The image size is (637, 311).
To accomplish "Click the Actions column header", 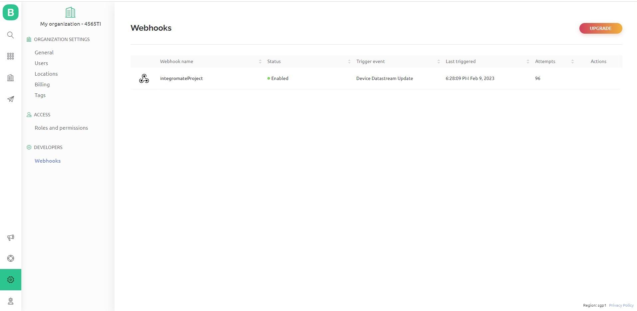I will [598, 61].
